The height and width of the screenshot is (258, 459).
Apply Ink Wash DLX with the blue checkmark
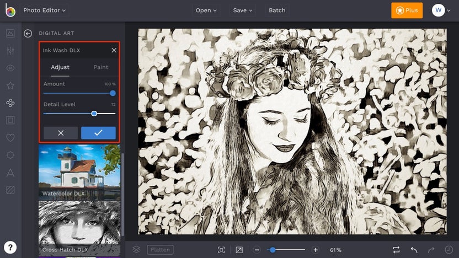click(98, 133)
